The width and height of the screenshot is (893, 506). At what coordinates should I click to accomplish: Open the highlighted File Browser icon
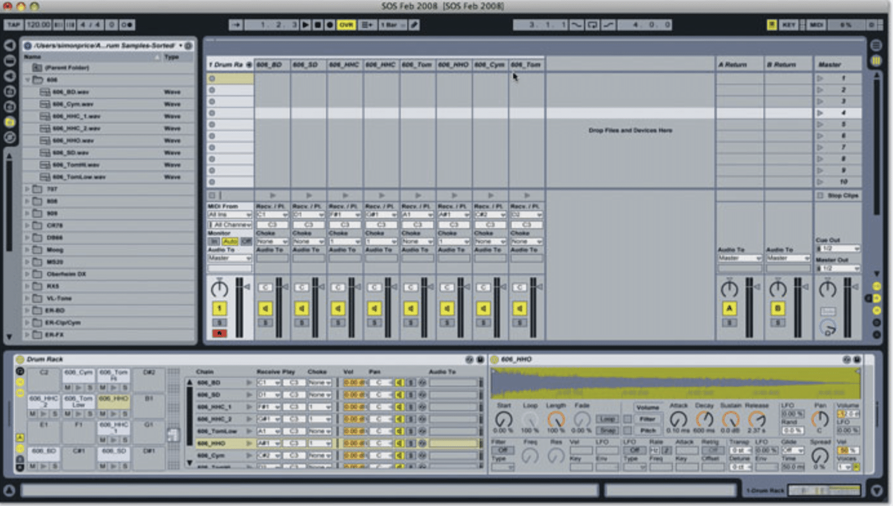point(10,122)
